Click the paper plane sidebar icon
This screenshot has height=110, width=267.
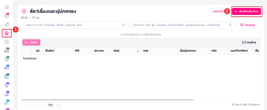(x=6, y=24)
